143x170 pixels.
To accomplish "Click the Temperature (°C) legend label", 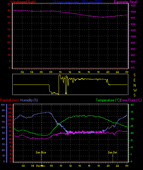I will (x=108, y=100).
